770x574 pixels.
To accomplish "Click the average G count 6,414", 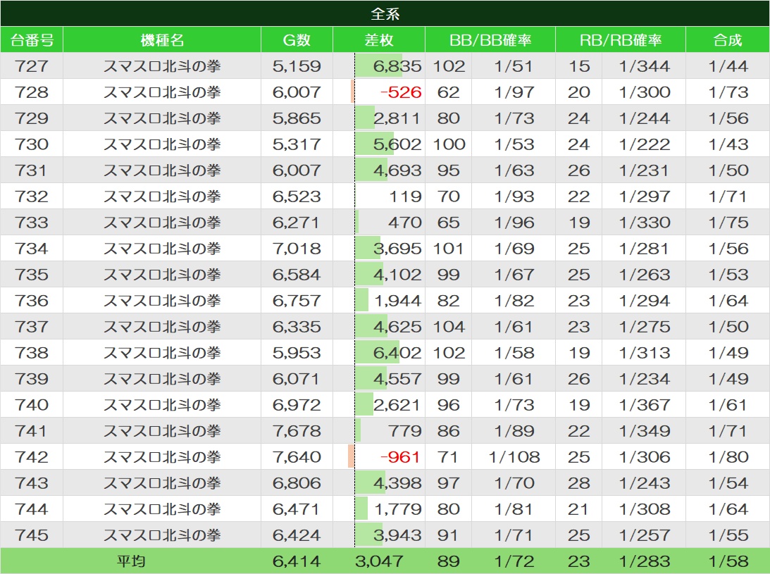I will click(x=297, y=561).
